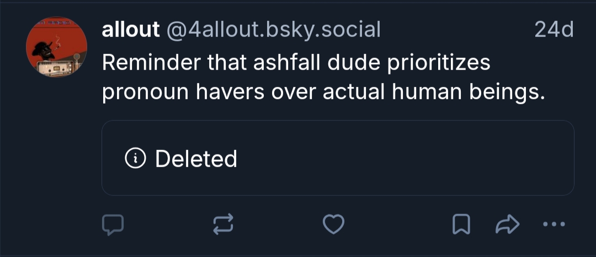Screen dimensions: 596x257
Task: Open the @4allout.bsky.social handle link
Action: 273,30
